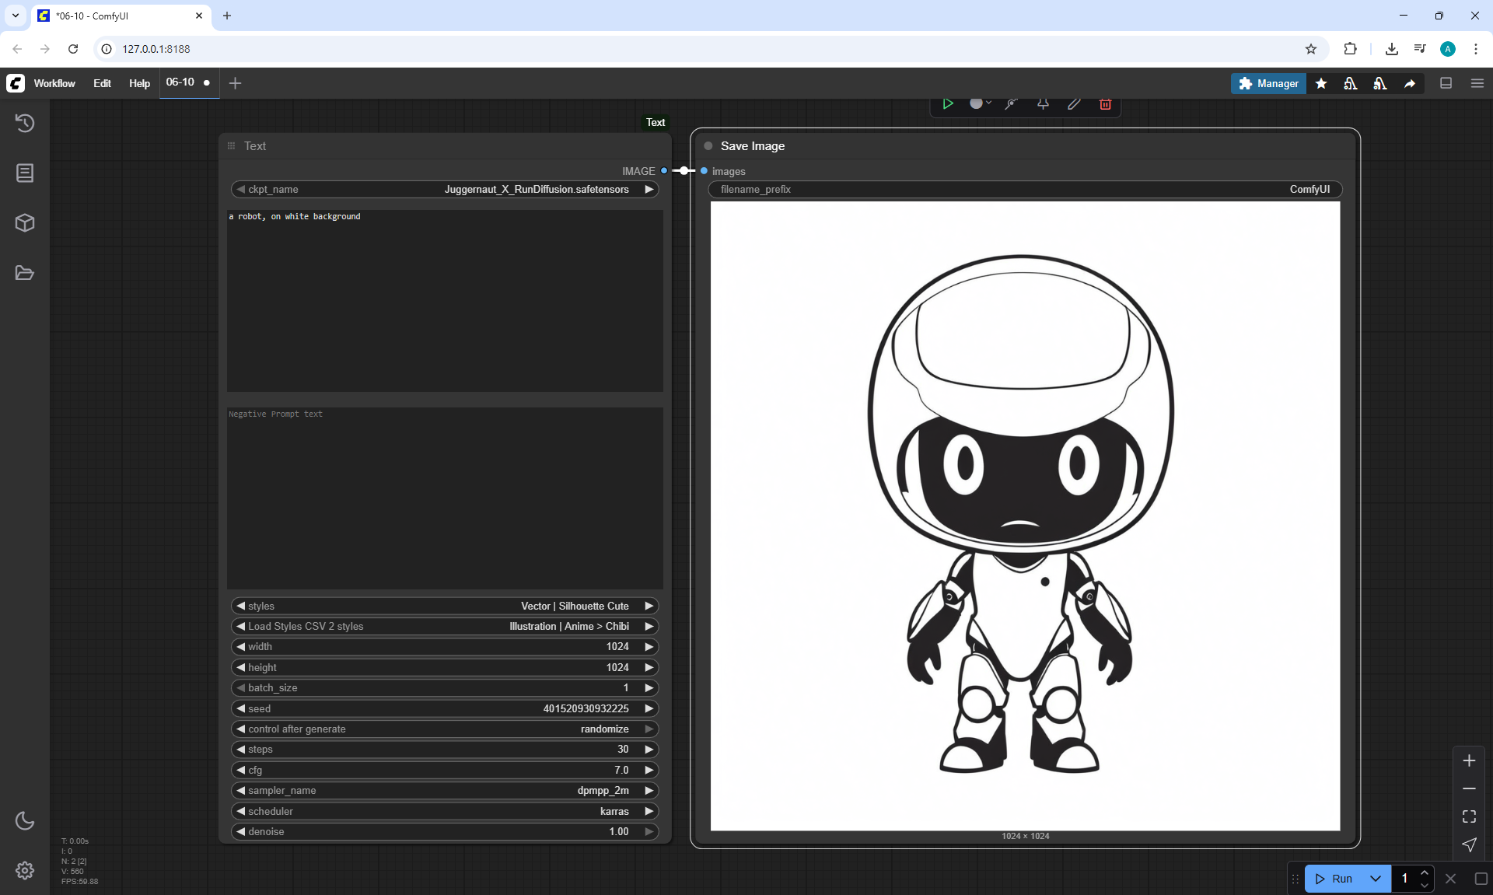Screen dimensions: 1493x895
Task: Open the Edit menu
Action: tap(102, 83)
